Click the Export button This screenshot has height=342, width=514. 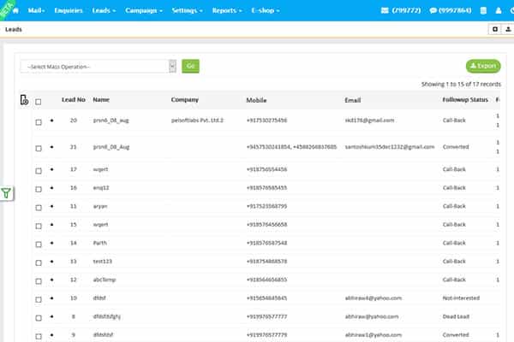pyautogui.click(x=483, y=66)
